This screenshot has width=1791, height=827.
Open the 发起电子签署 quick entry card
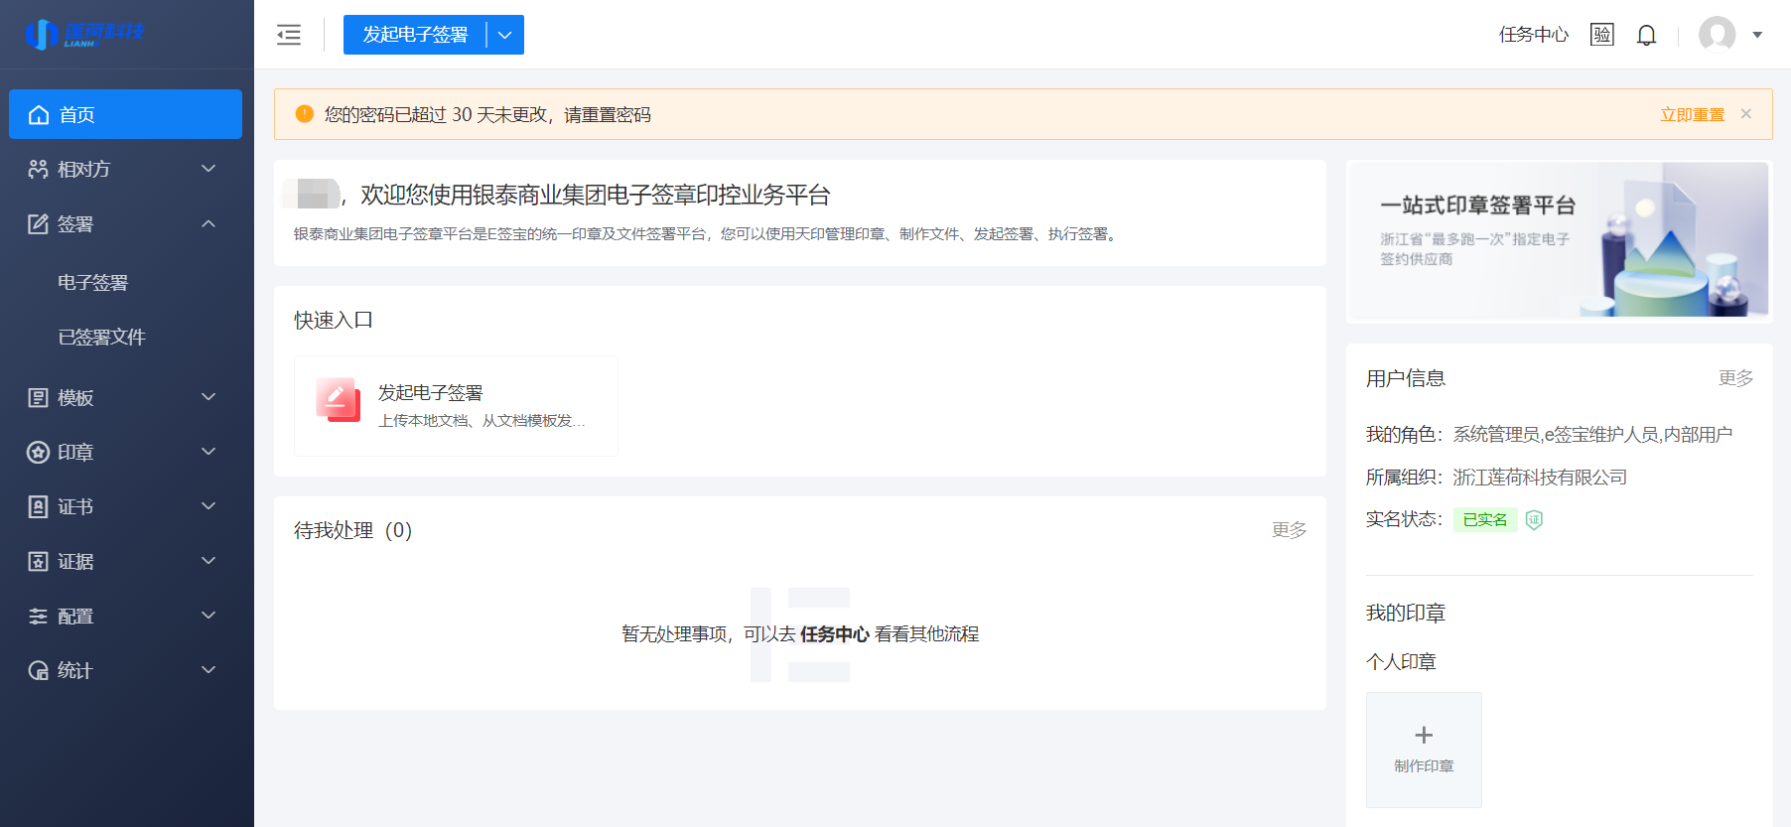pos(456,406)
